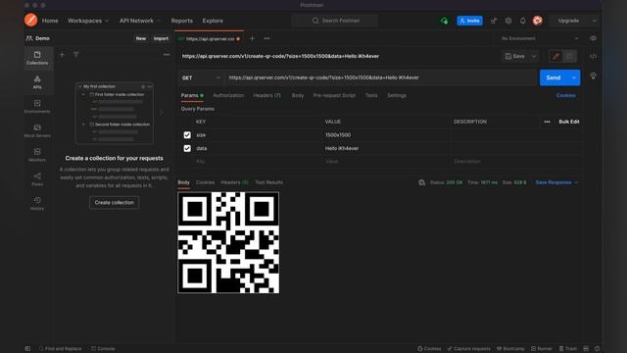Open the GET method dropdown

pyautogui.click(x=201, y=77)
